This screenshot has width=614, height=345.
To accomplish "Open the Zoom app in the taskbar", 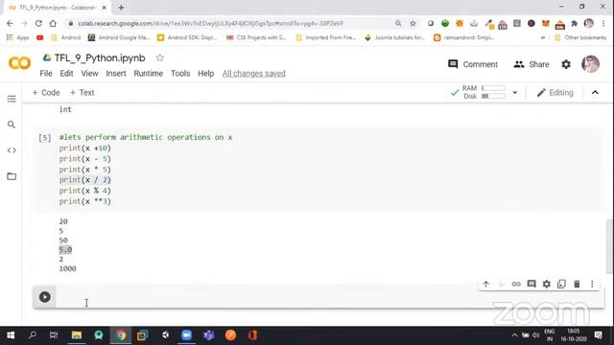I will click(x=186, y=335).
